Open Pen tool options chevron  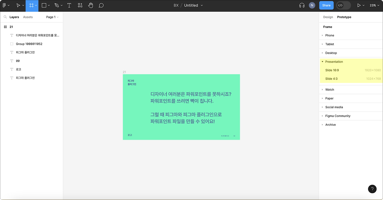[62, 5]
